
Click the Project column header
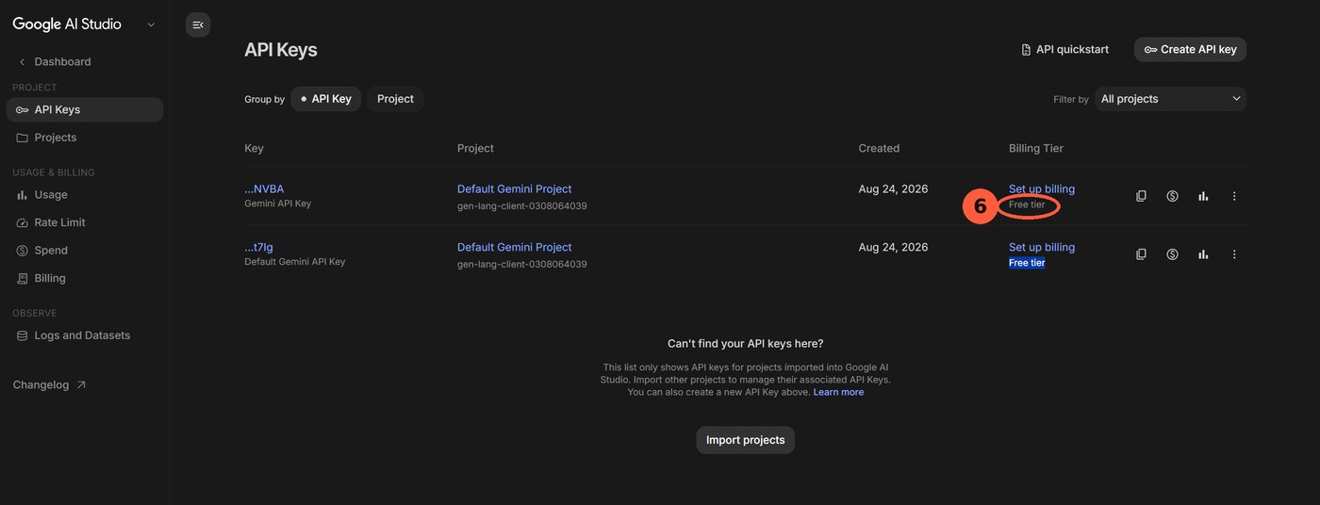click(x=475, y=148)
